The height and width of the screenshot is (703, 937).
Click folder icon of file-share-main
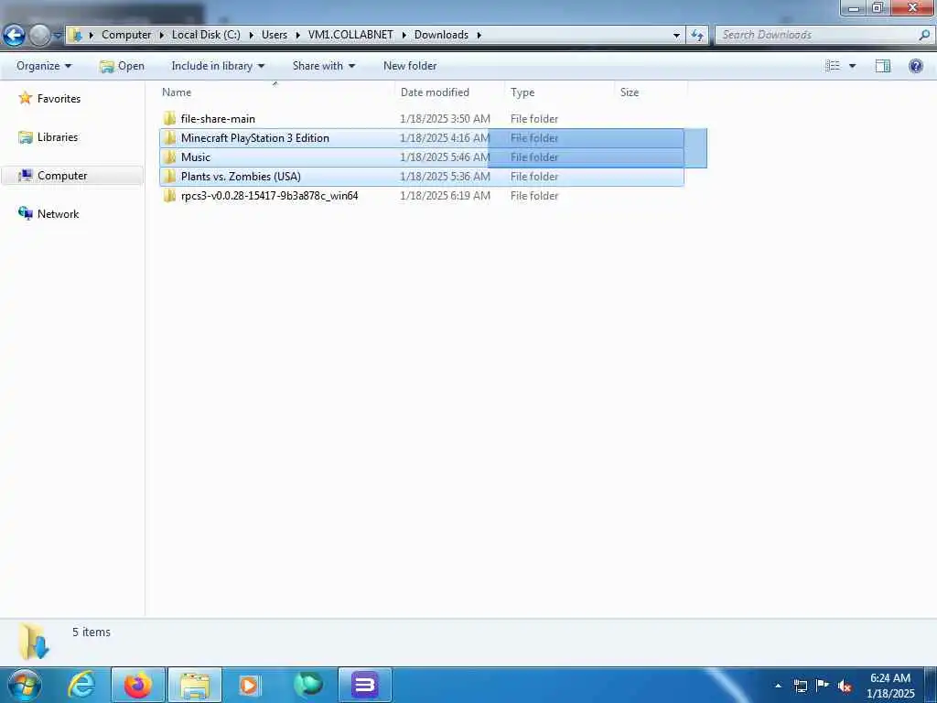(169, 118)
